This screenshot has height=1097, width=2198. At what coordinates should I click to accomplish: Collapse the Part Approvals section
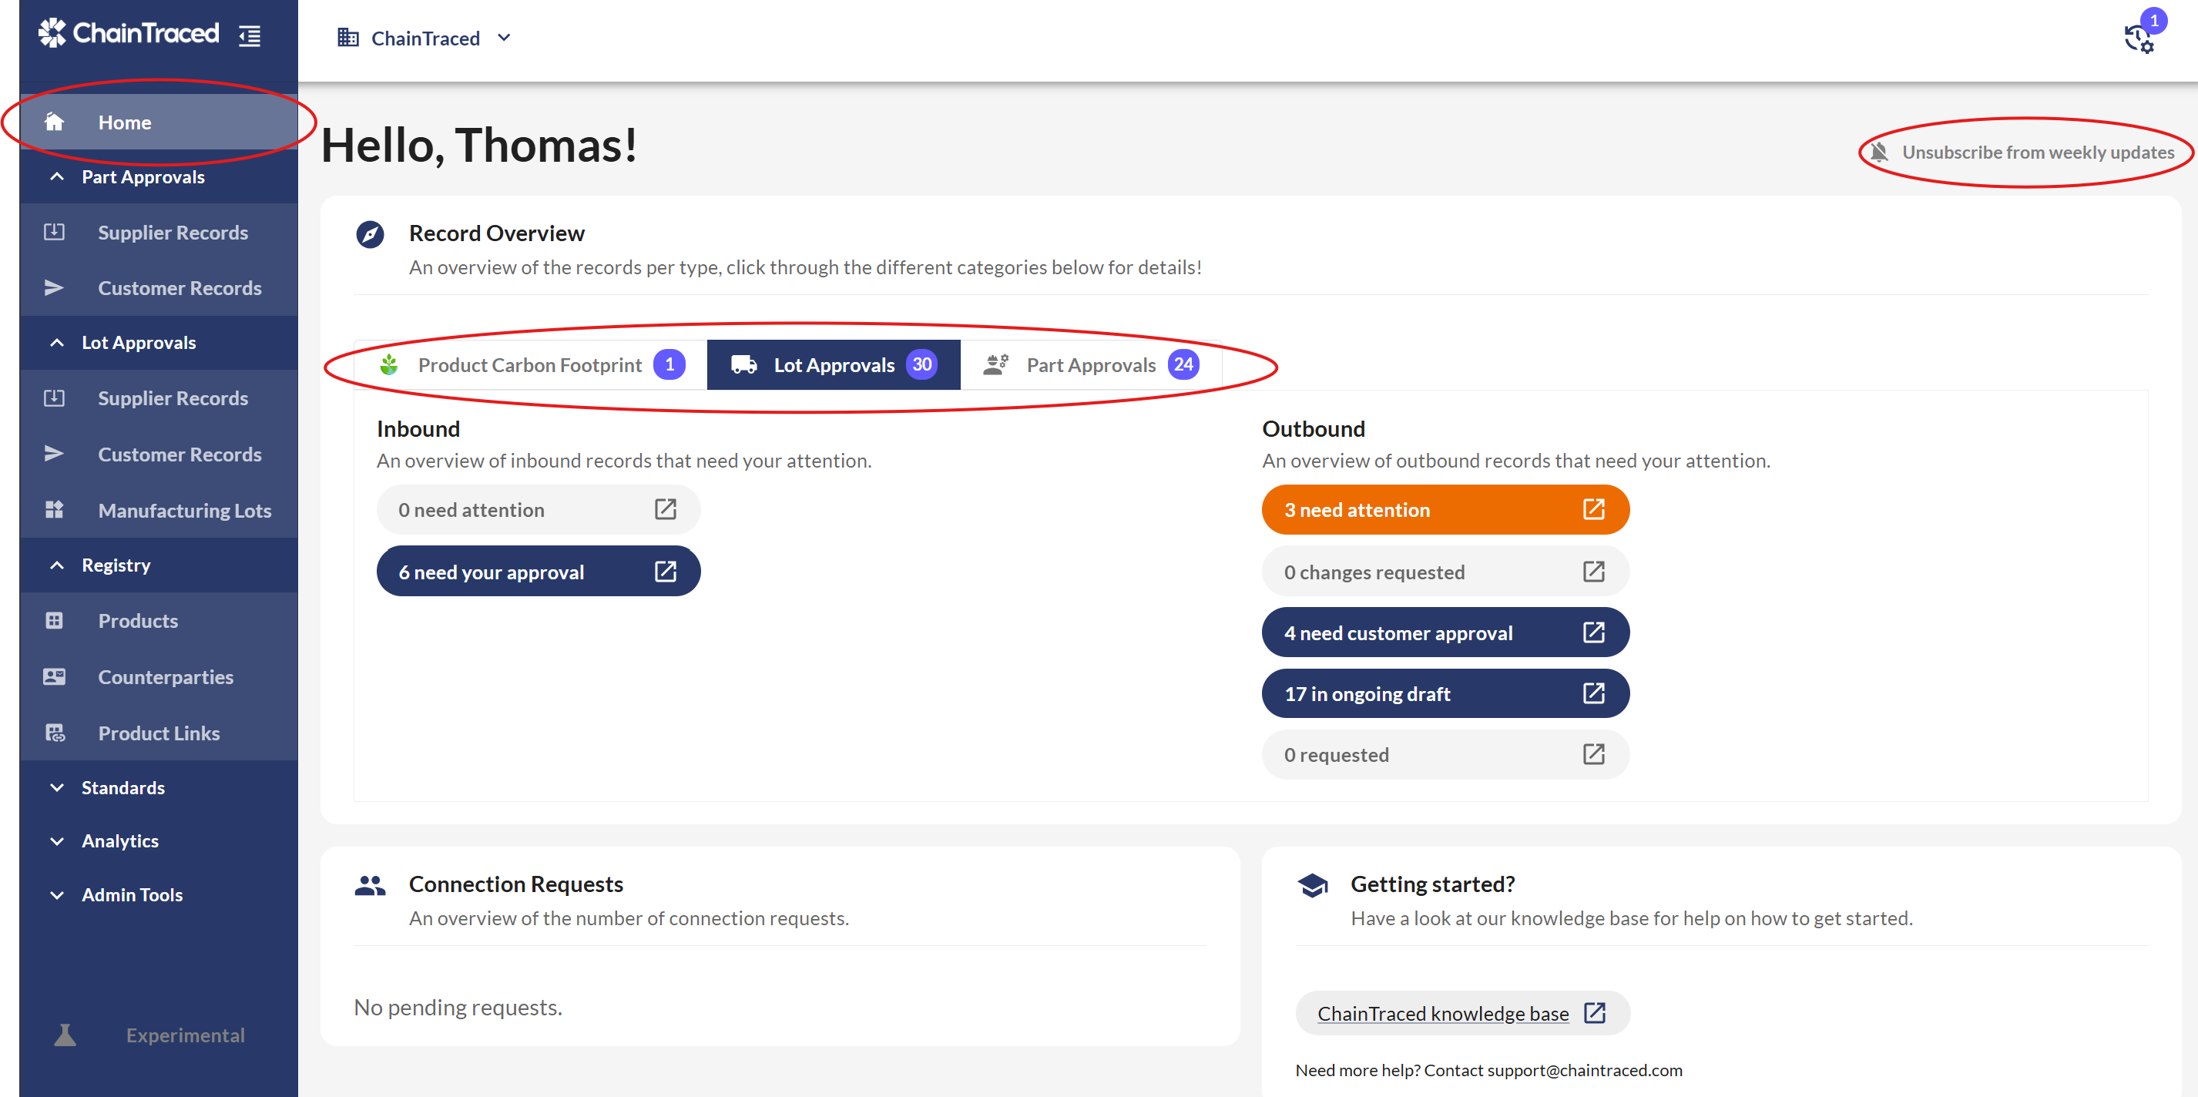point(57,176)
